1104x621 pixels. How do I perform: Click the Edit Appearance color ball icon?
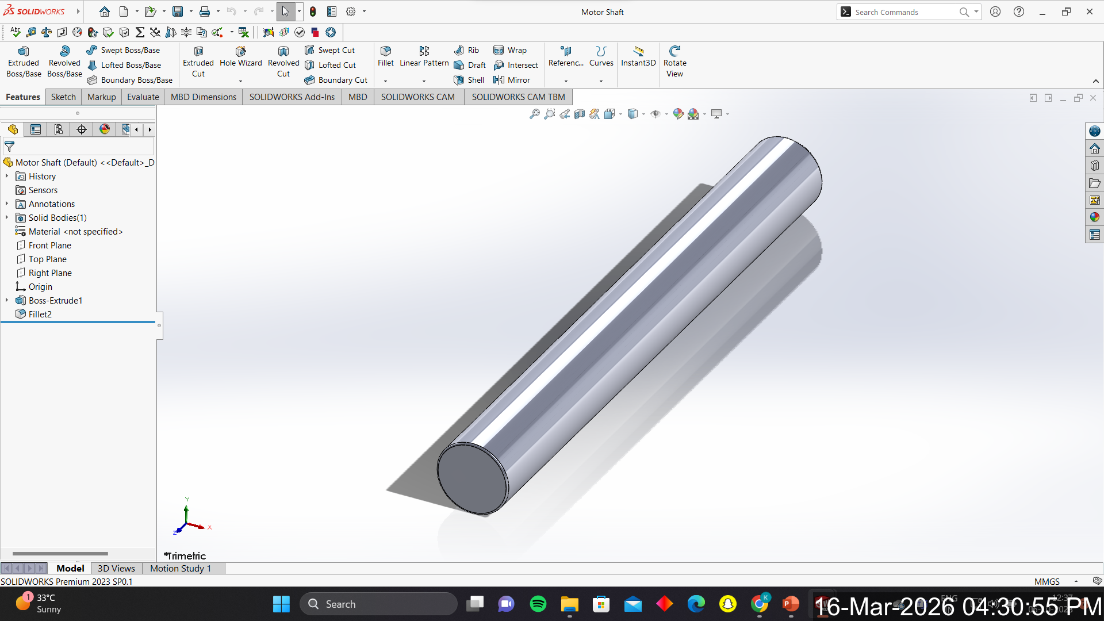678,114
